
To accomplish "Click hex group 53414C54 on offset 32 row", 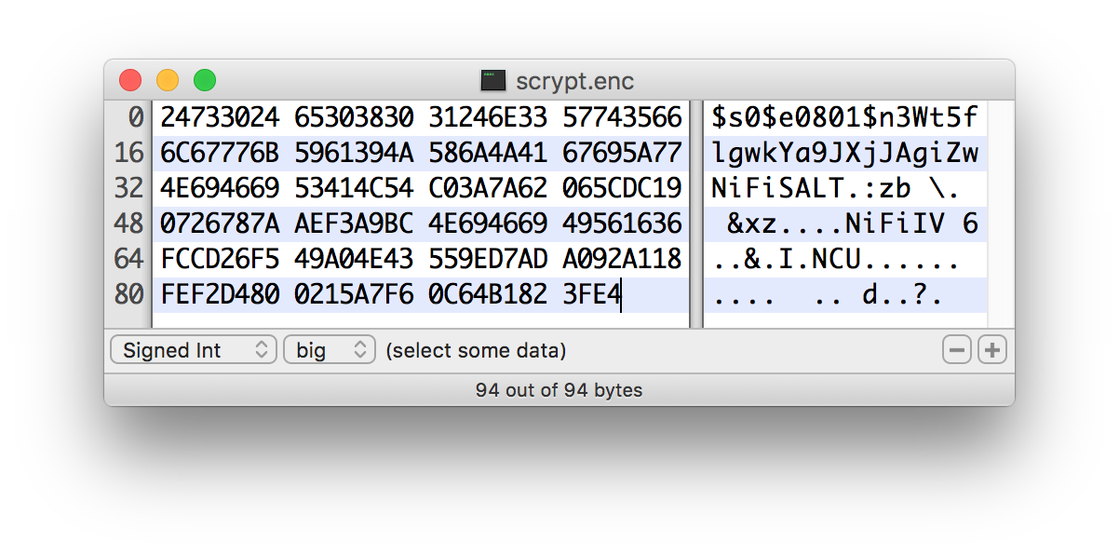I will pos(353,189).
